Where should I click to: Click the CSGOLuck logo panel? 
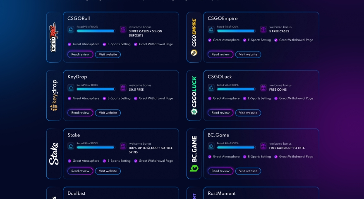click(194, 95)
